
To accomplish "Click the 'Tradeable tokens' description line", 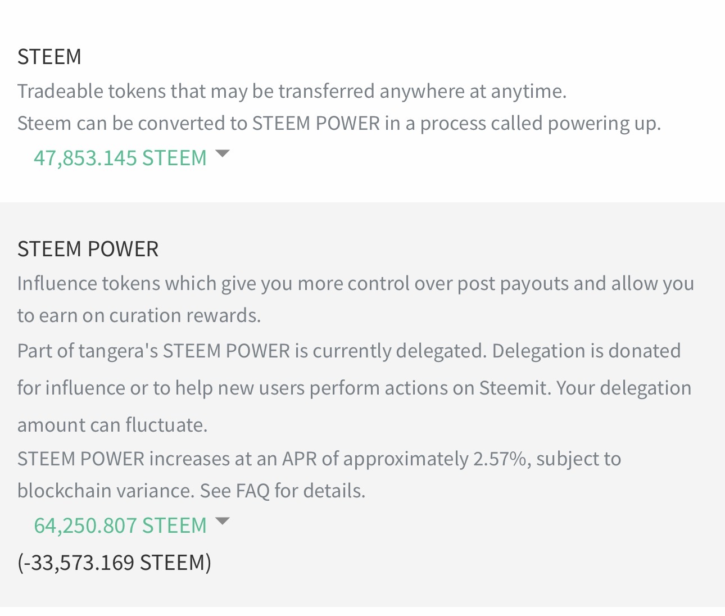I will tap(292, 91).
